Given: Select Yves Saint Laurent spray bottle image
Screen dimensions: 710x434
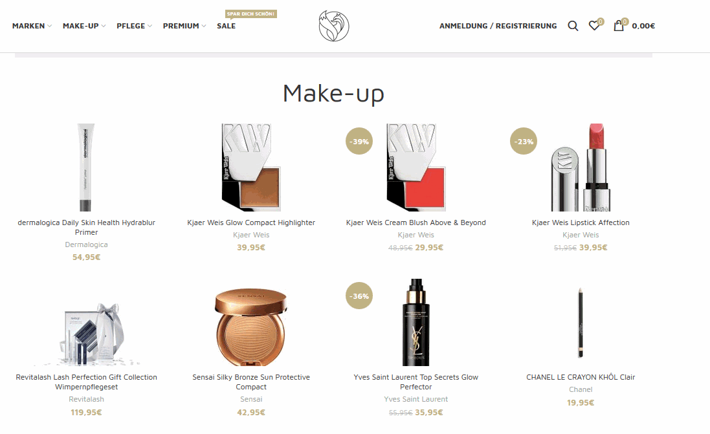Looking at the screenshot, I should click(416, 322).
